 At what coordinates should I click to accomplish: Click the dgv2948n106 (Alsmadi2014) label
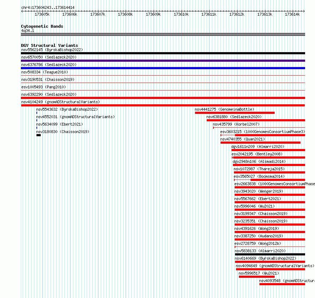(x=259, y=161)
